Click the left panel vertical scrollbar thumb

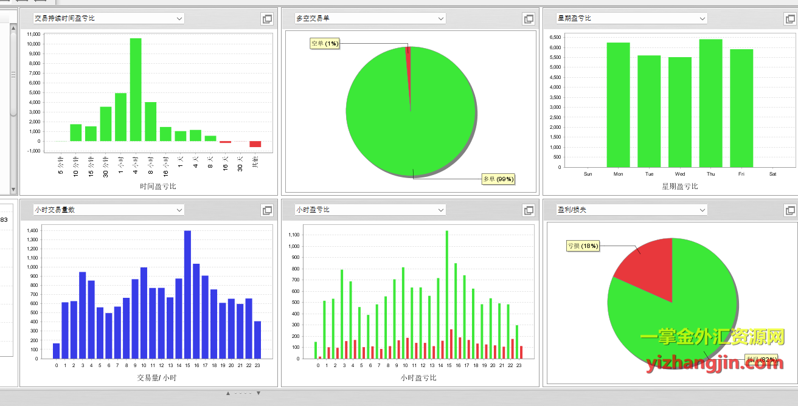coord(13,74)
